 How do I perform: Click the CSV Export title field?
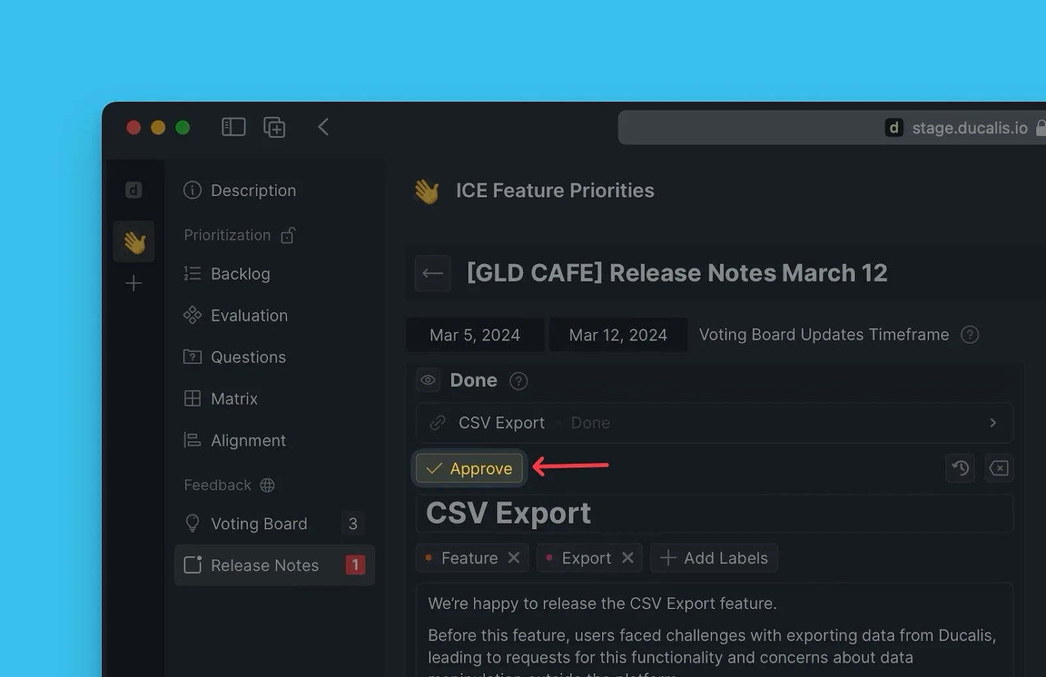click(x=714, y=513)
